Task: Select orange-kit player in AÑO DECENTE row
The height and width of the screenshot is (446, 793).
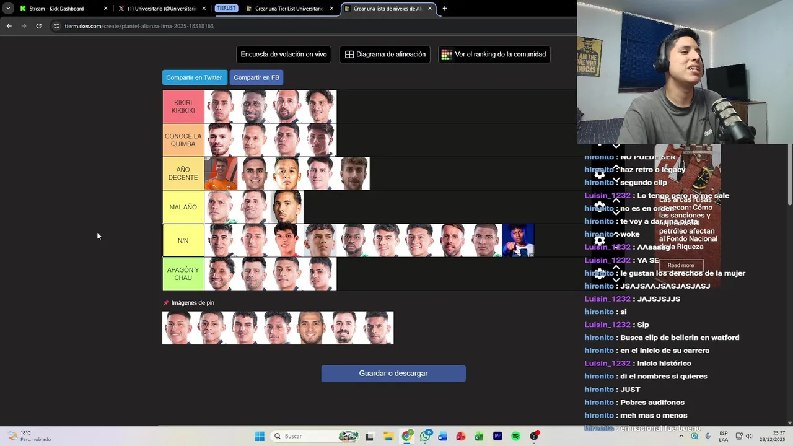Action: (221, 173)
